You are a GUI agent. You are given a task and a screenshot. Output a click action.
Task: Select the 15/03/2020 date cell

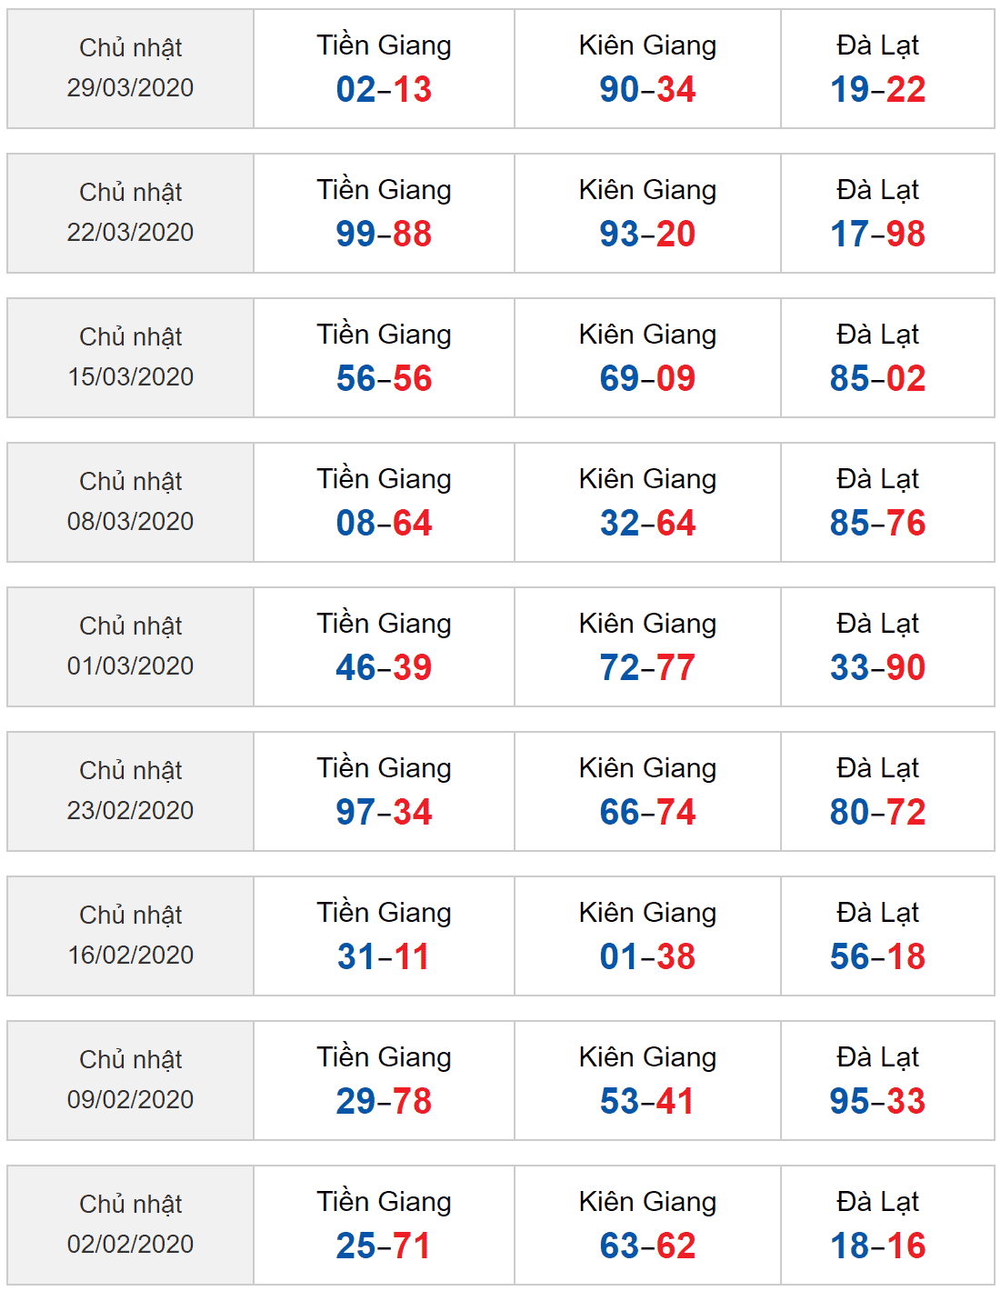pyautogui.click(x=130, y=357)
